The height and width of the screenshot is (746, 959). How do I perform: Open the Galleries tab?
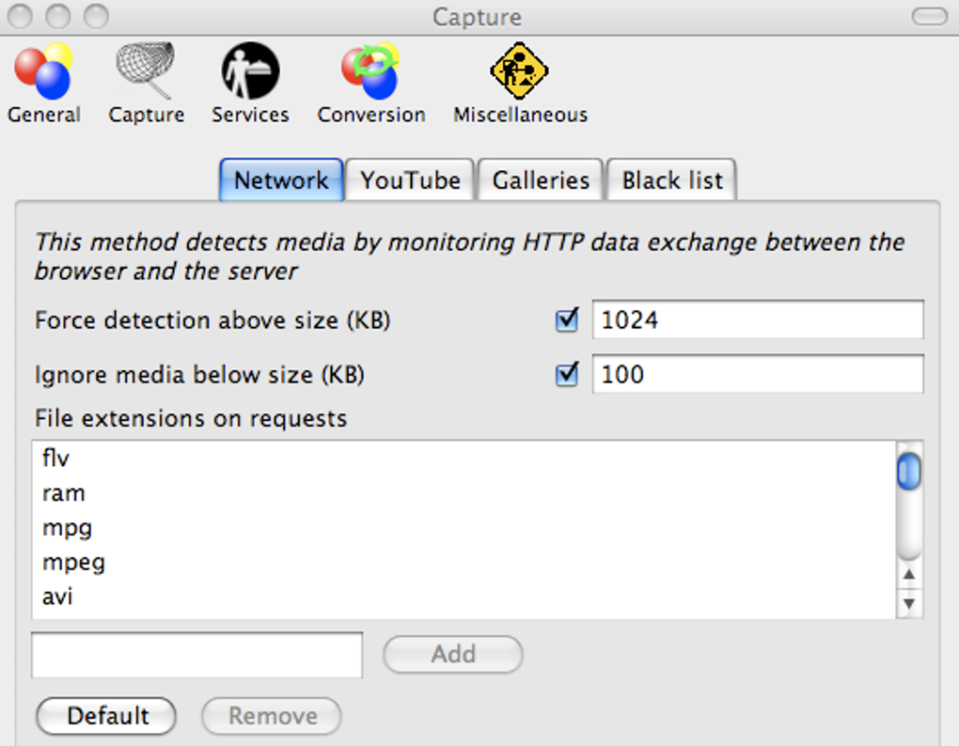pyautogui.click(x=541, y=180)
